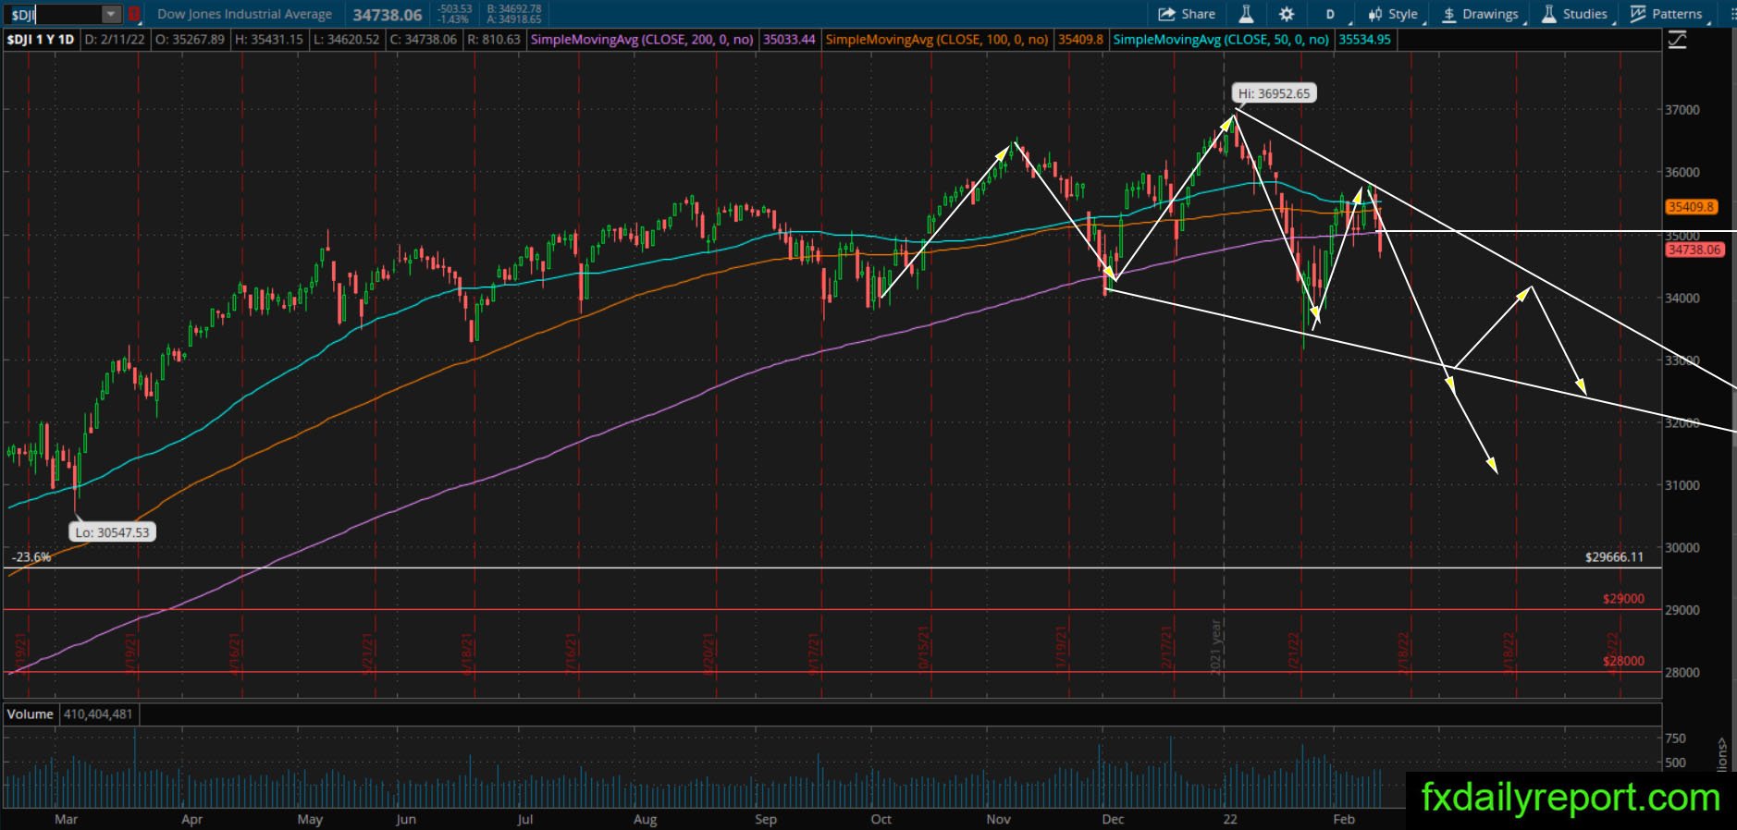Click the red symbol link clipboard icon
Image resolution: width=1737 pixels, height=830 pixels.
(134, 15)
